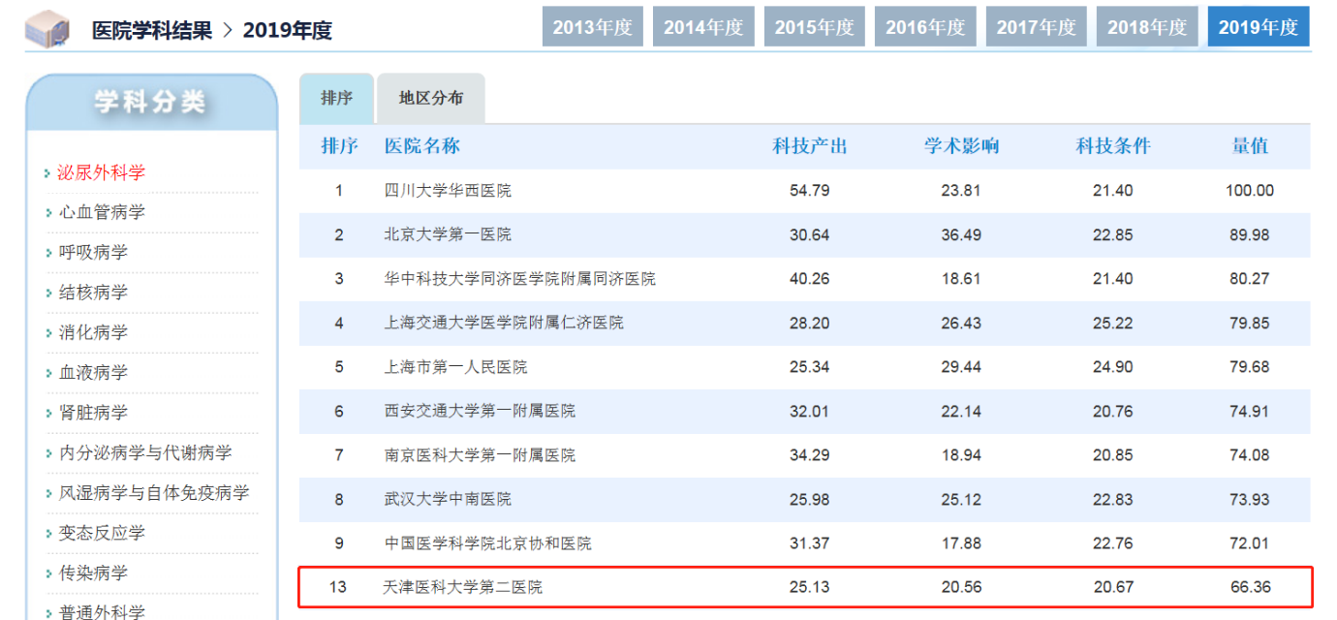Image resolution: width=1337 pixels, height=620 pixels.
Task: Click the hospital building logo icon
Action: coord(47,29)
